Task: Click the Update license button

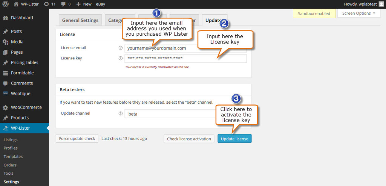Action: coord(234,139)
